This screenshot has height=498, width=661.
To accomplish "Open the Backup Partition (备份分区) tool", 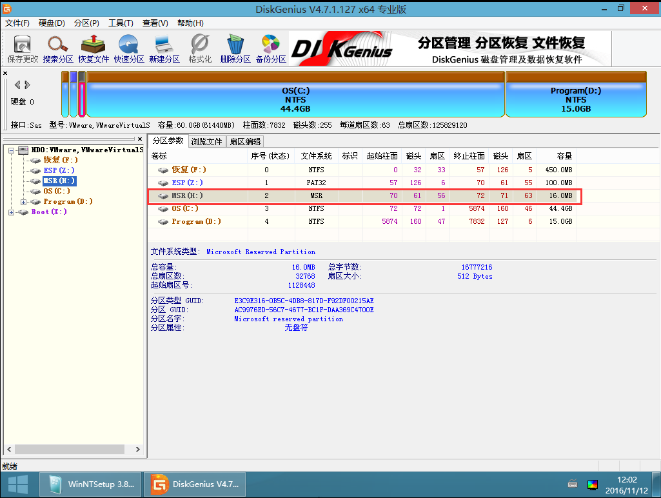I will (271, 49).
